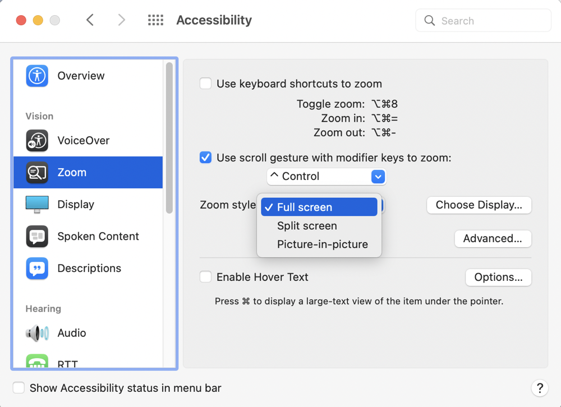Open Audio settings via speaker icon
The height and width of the screenshot is (407, 561).
37,333
